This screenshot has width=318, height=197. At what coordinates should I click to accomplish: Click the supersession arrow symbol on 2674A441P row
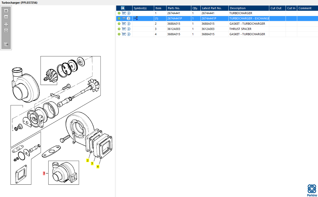(136, 18)
